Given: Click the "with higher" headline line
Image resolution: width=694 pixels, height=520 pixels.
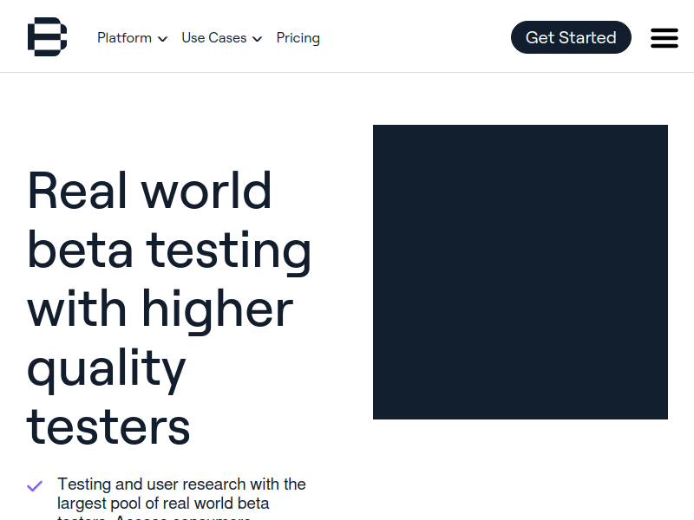Looking at the screenshot, I should 160,310.
